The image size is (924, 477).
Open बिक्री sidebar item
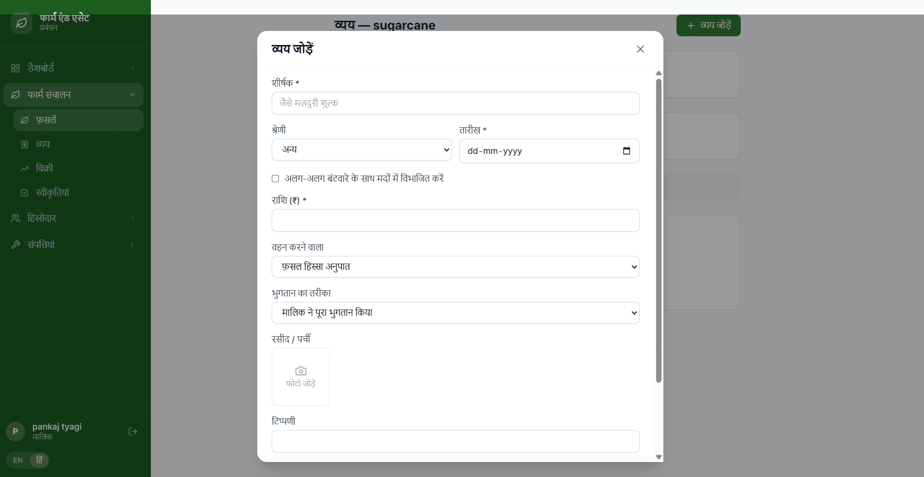pos(78,168)
